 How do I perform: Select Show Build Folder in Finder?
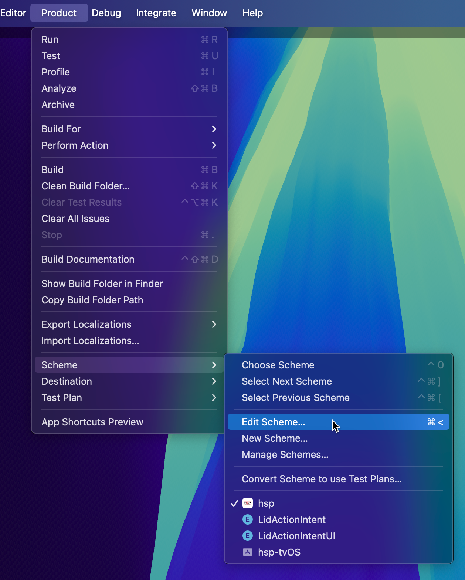tap(129, 284)
